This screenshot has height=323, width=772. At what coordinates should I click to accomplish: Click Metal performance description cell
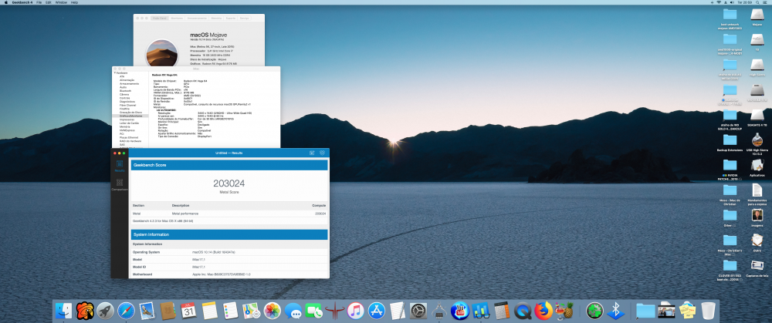point(185,214)
